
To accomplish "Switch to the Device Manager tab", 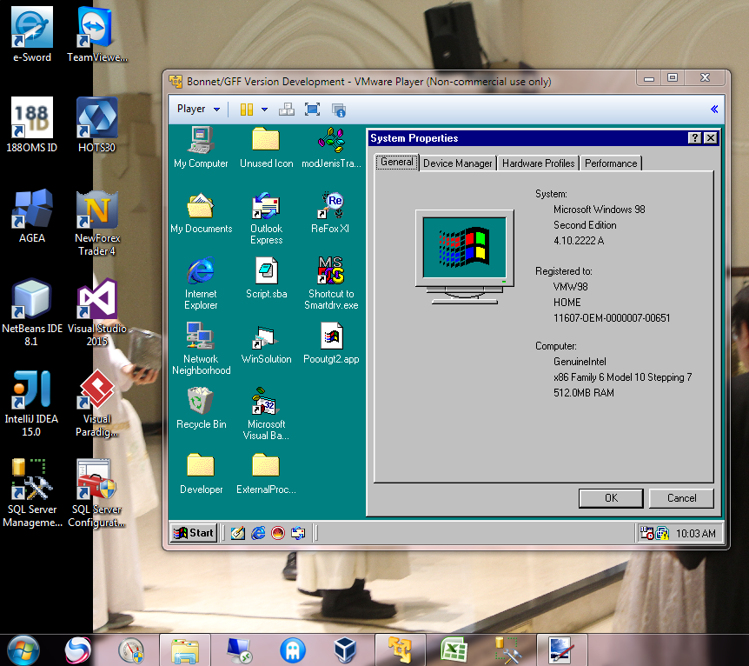I will click(457, 163).
